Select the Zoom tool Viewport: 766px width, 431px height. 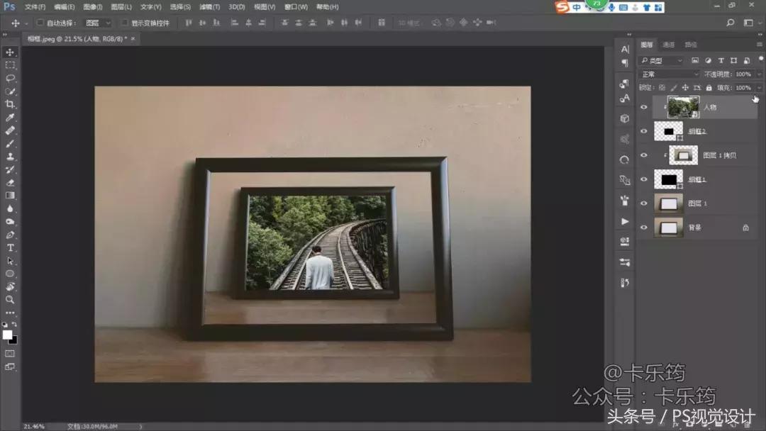[10, 300]
